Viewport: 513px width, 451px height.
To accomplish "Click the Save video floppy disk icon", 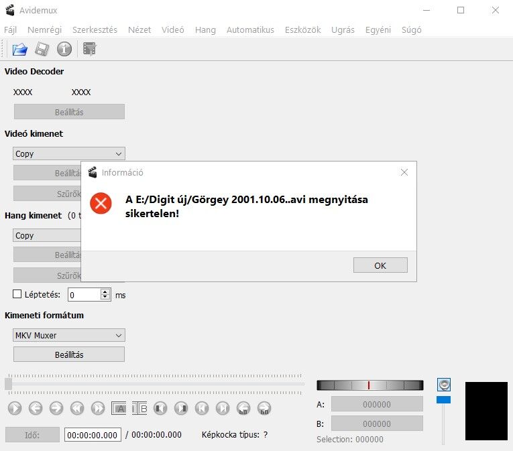I will (42, 50).
